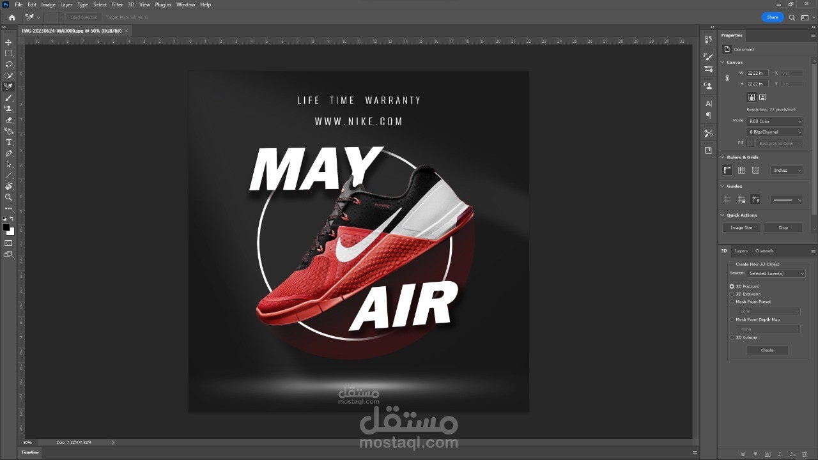Select the Quick Selection tool
The height and width of the screenshot is (460, 818).
coord(8,75)
